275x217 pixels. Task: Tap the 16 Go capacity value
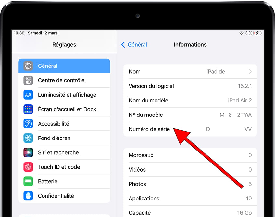[x=244, y=213]
